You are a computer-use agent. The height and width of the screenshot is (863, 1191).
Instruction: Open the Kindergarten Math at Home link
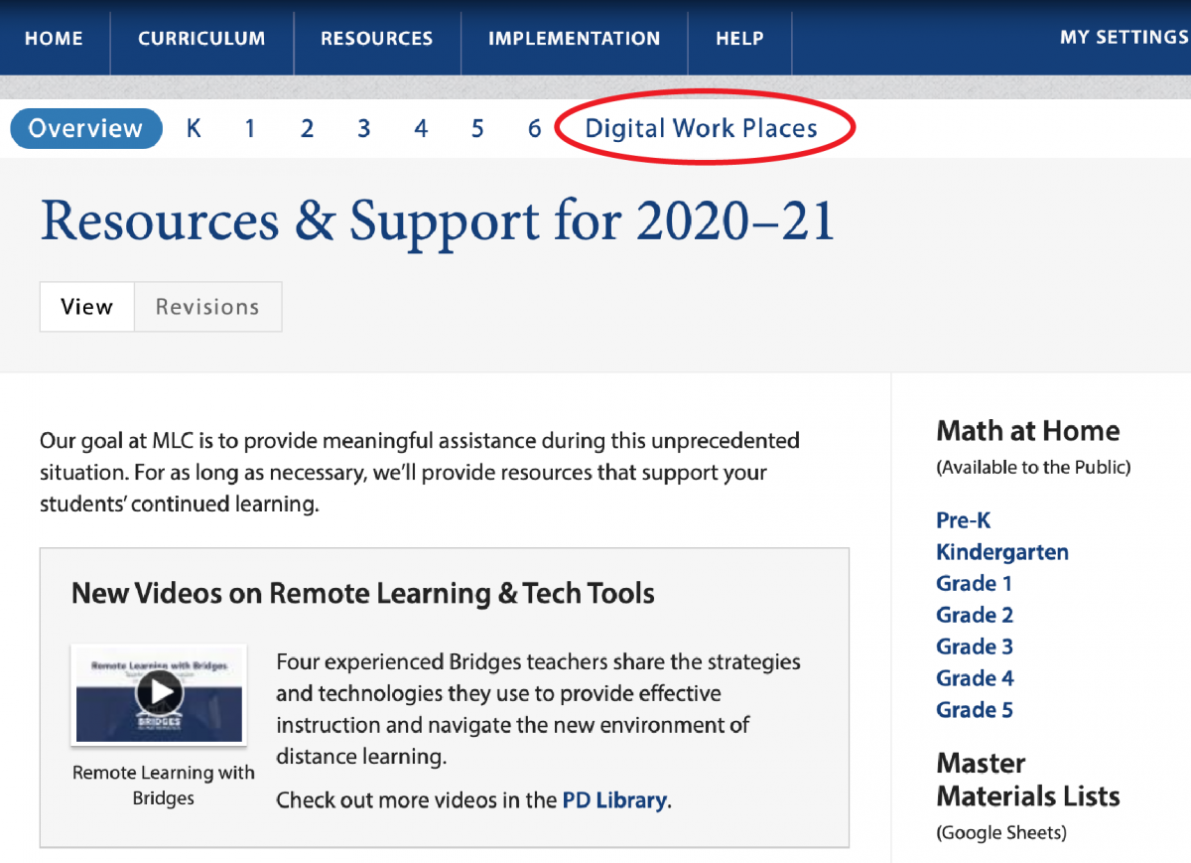(x=1002, y=552)
